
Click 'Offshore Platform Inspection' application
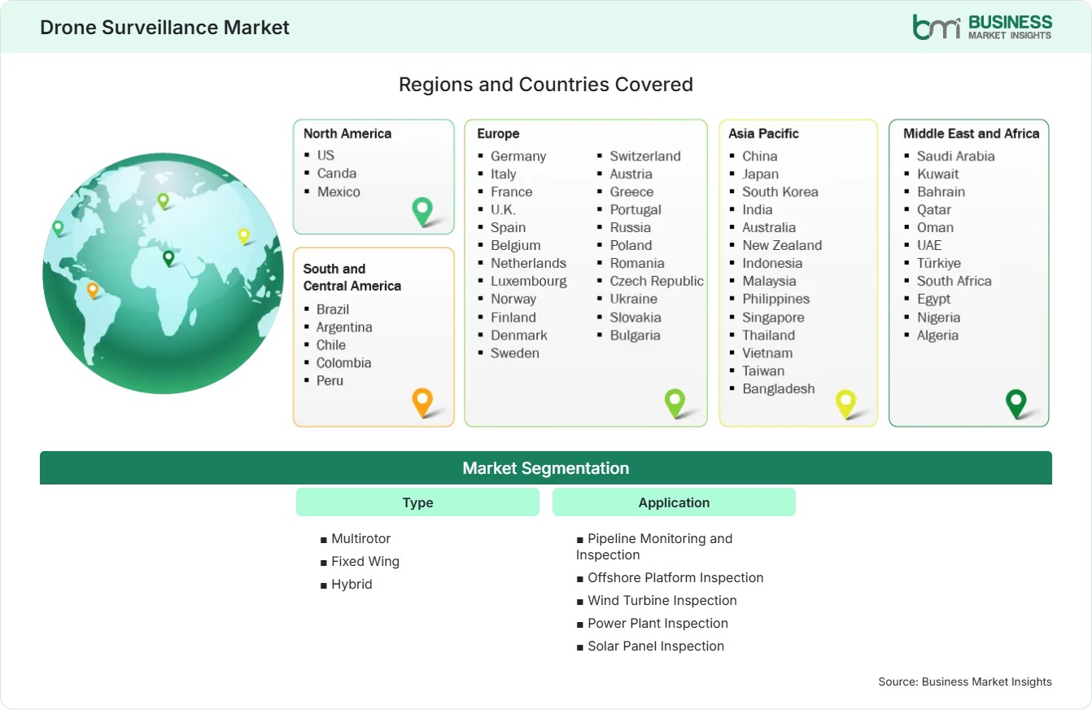675,578
